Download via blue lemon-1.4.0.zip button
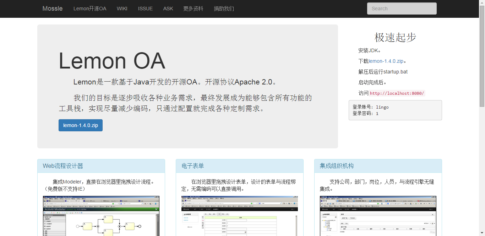This screenshot has height=236, width=485. (x=81, y=125)
